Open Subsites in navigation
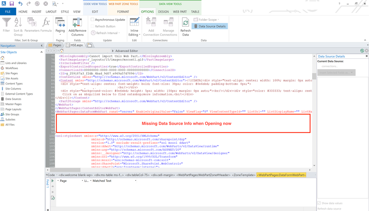369x211 pixels. tap(8, 119)
